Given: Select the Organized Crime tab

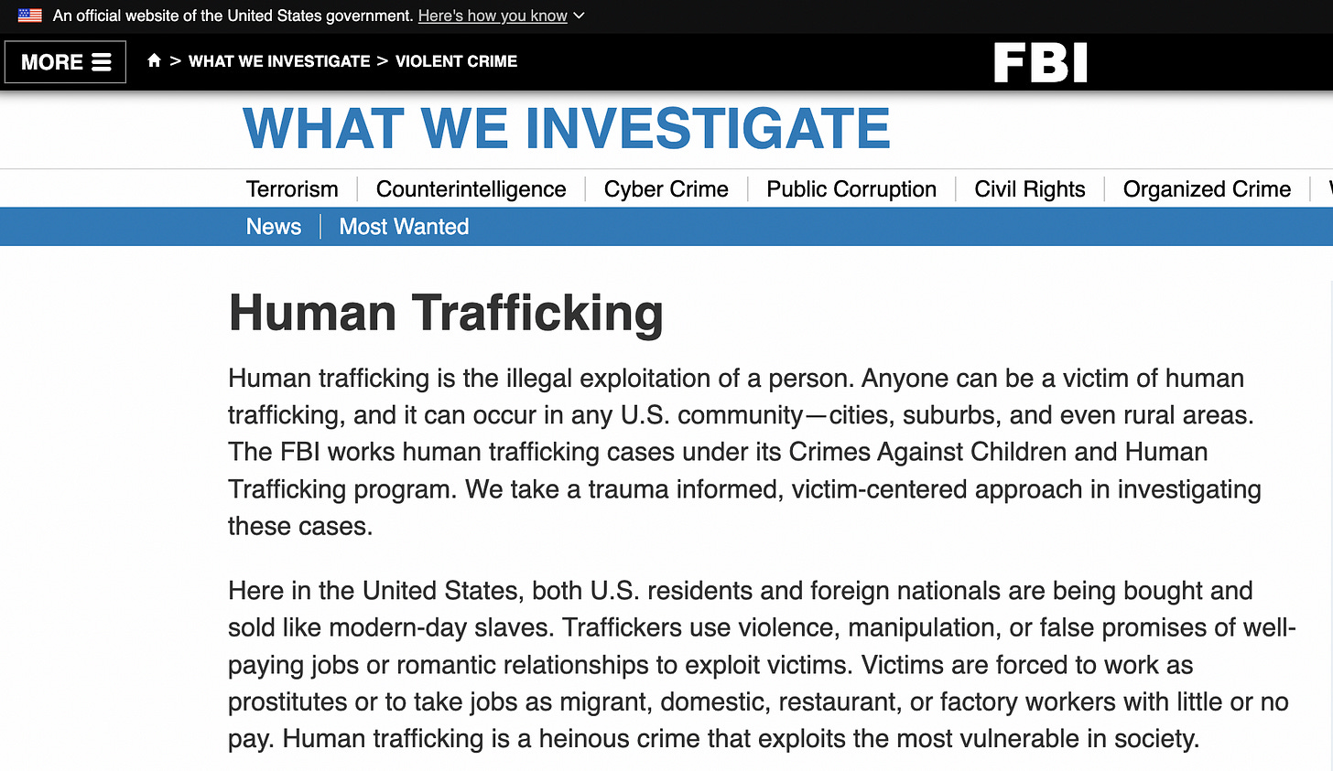Looking at the screenshot, I should pyautogui.click(x=1206, y=189).
